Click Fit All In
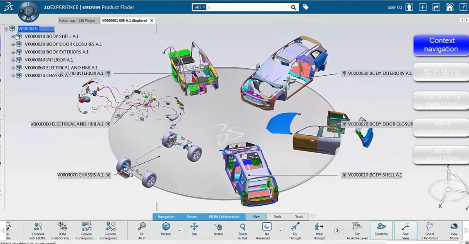 [x=142, y=231]
